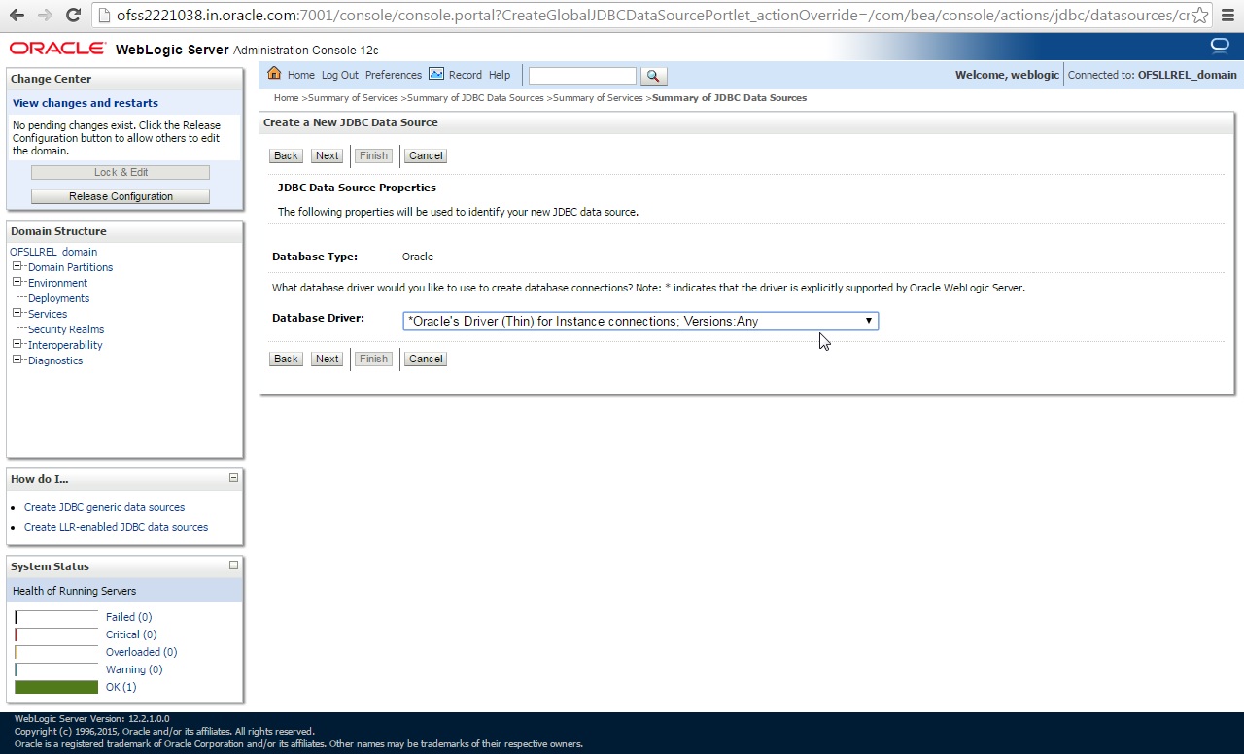Image resolution: width=1244 pixels, height=754 pixels.
Task: Click the Home house icon in toolbar
Action: coord(274,74)
